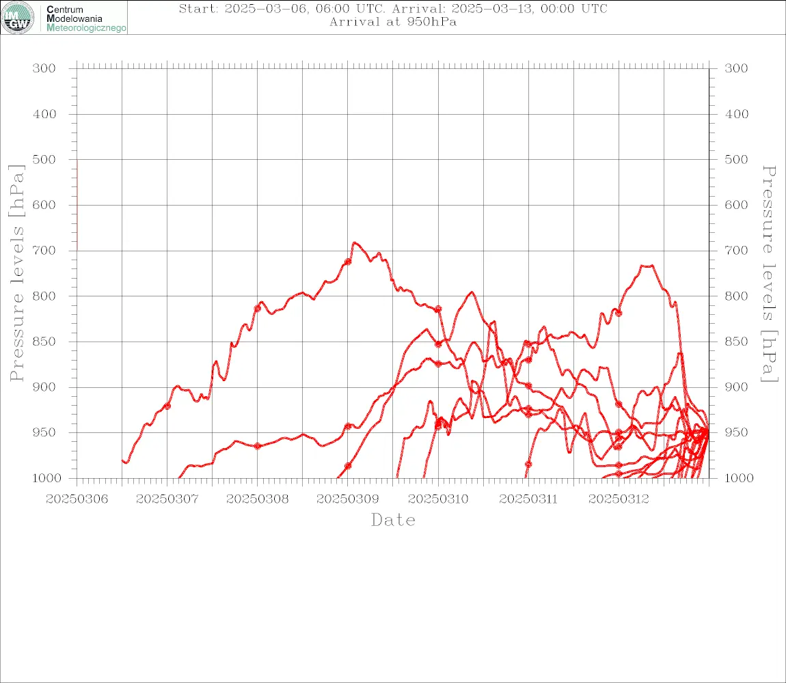Click the Start and Arrival UTC title line
The image size is (786, 683).
393,9
